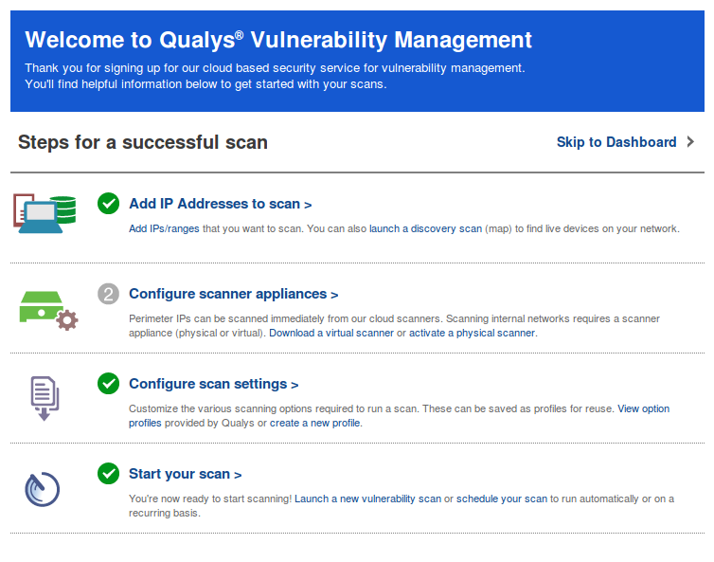The width and height of the screenshot is (714, 562).
Task: Click launch a discovery scan link
Action: (x=425, y=228)
